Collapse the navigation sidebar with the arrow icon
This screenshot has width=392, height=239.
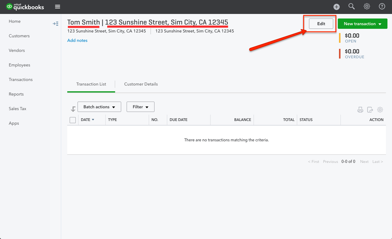pyautogui.click(x=55, y=23)
